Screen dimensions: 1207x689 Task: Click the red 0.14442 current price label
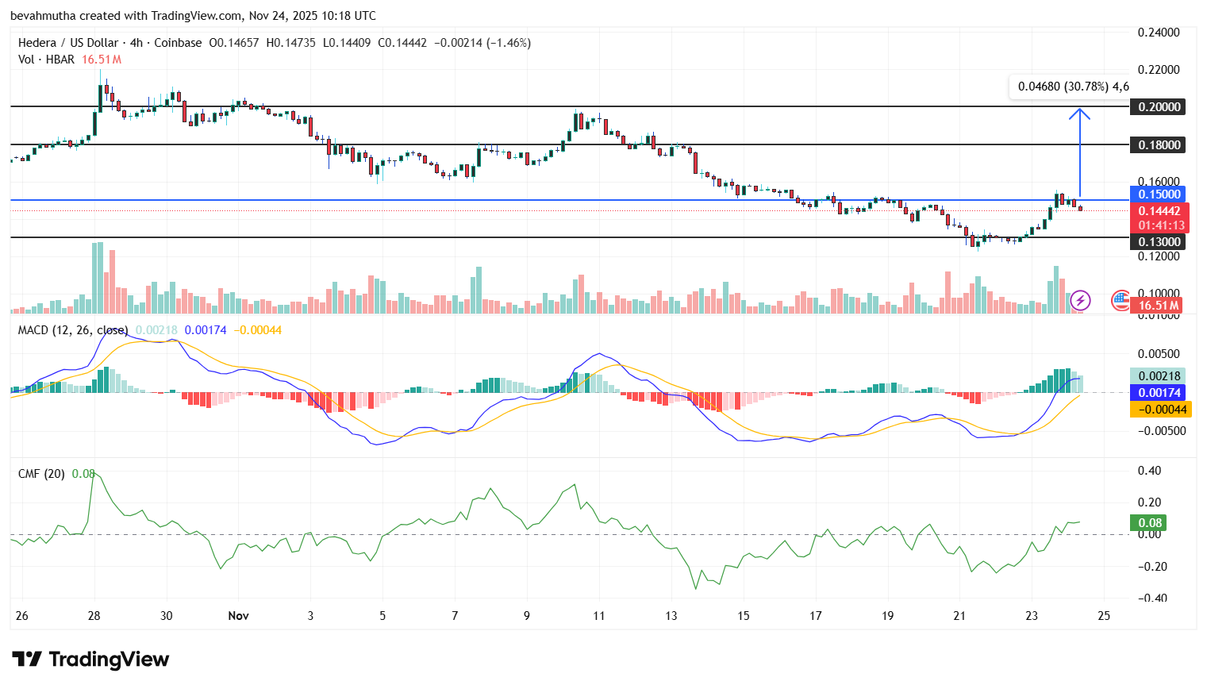click(x=1158, y=211)
